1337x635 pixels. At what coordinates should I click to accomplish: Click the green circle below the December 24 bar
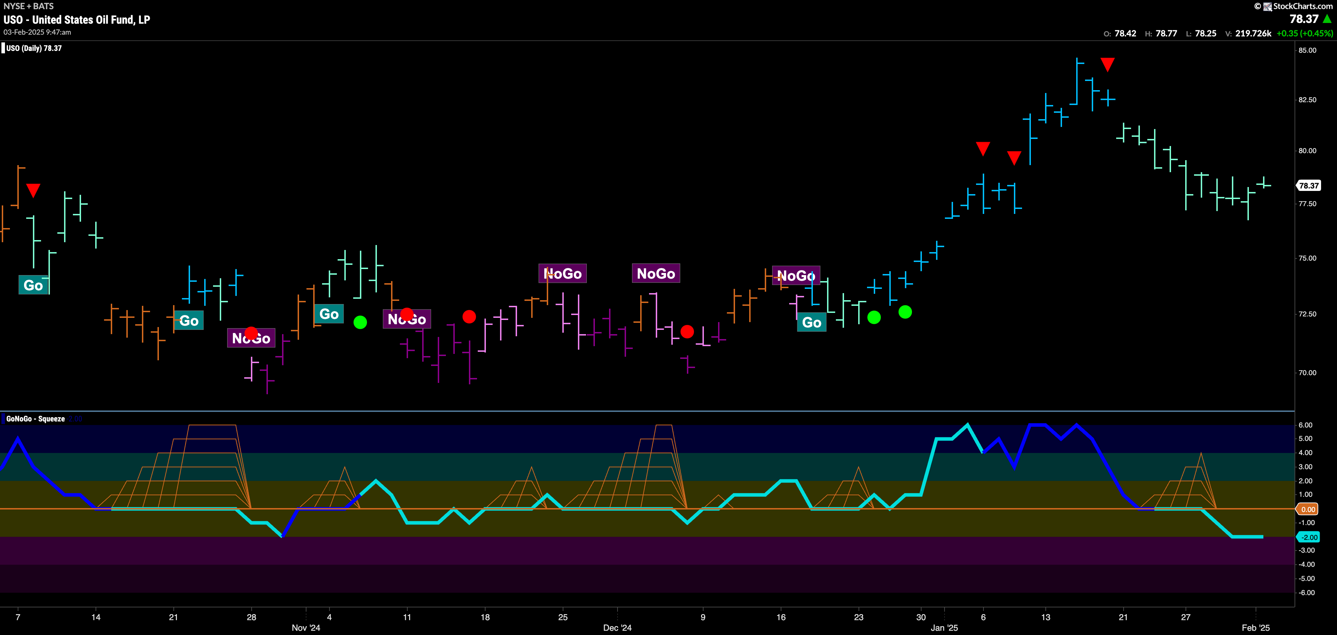(874, 317)
